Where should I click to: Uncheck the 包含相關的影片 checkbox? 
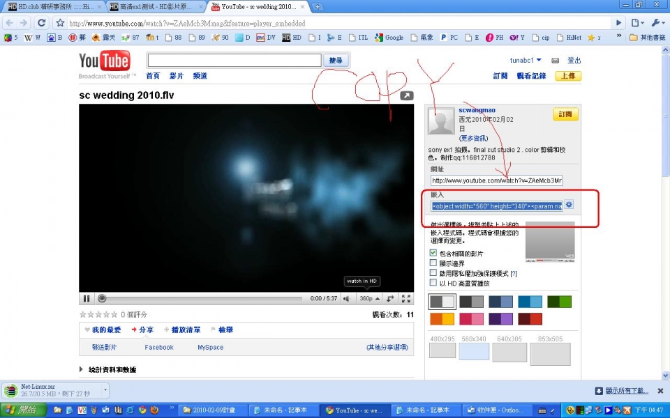(433, 254)
